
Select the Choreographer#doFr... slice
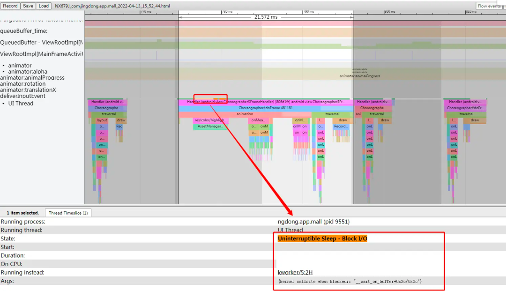[x=465, y=108]
